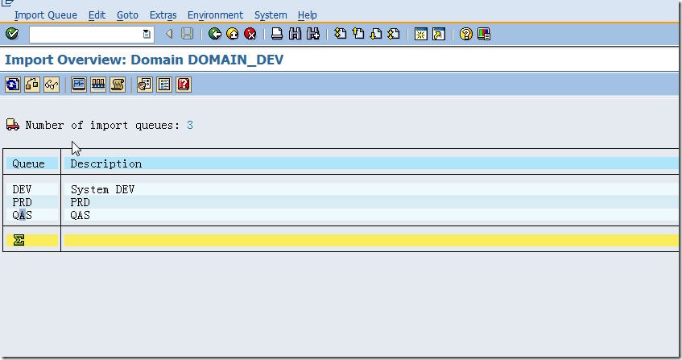Image resolution: width=682 pixels, height=360 pixels.
Task: Select the PRD queue entry
Action: (x=22, y=202)
